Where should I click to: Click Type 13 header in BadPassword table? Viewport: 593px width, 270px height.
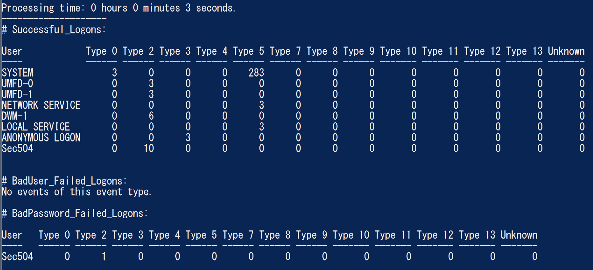click(477, 235)
